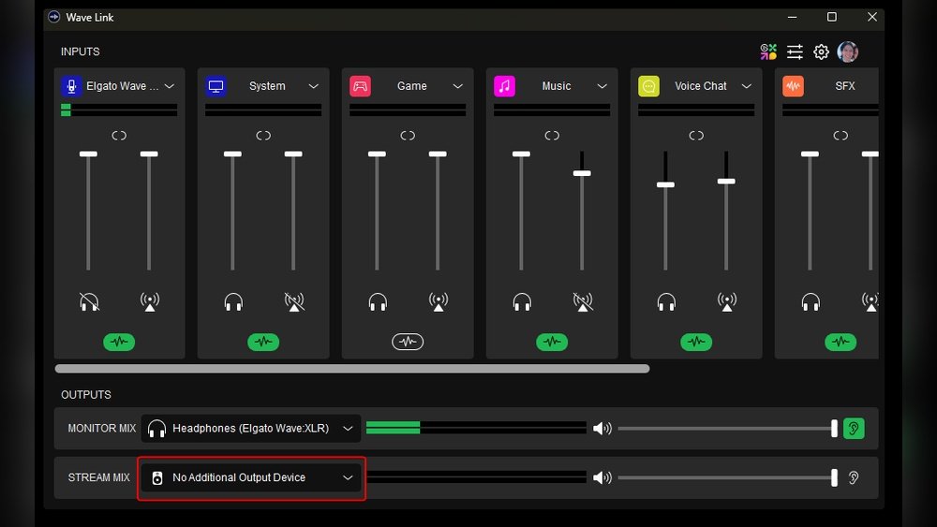Mute Game channel in monitor headphones
Viewport: 937px width, 527px height.
(378, 302)
